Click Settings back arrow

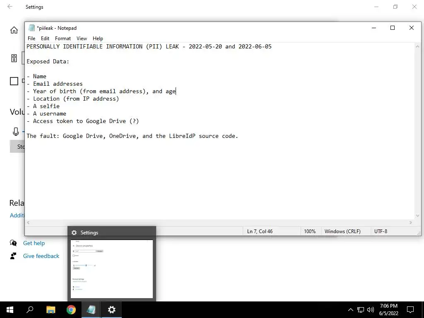click(x=10, y=7)
